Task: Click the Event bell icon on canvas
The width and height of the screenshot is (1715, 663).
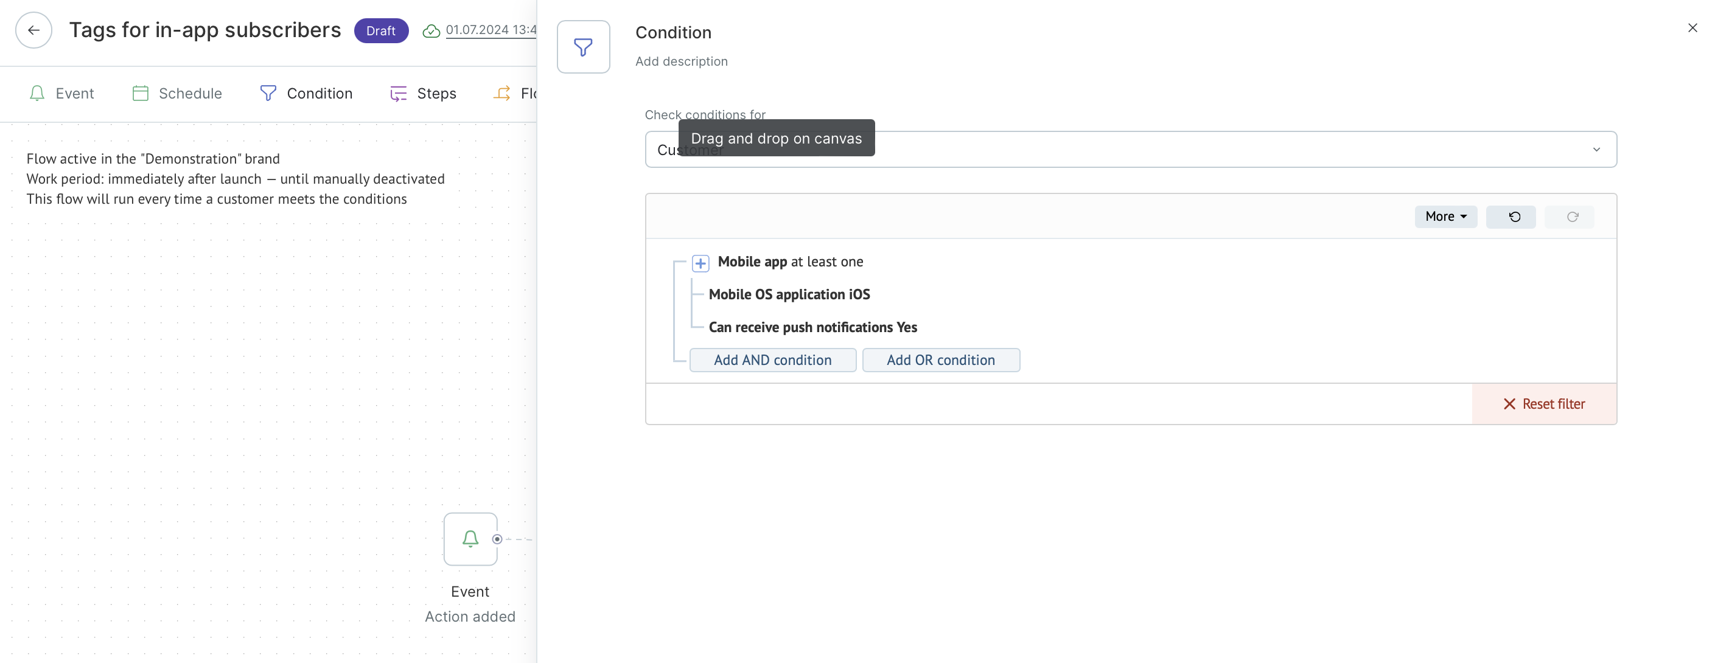Action: (x=470, y=538)
